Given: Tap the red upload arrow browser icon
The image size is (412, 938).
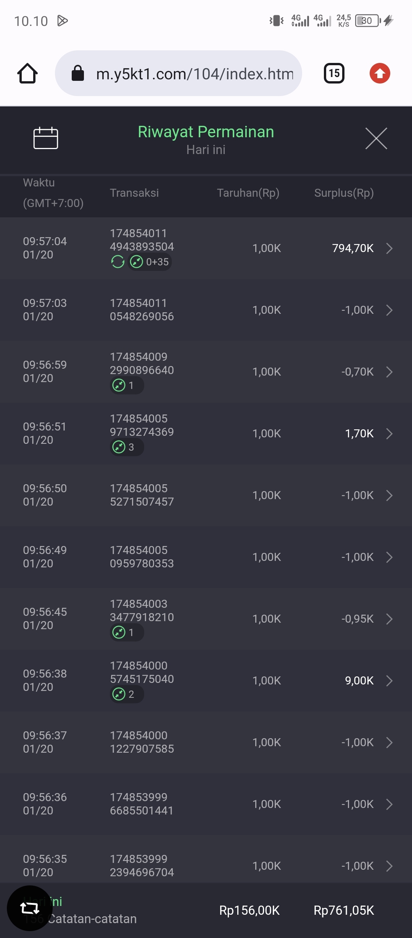Looking at the screenshot, I should click(x=380, y=73).
